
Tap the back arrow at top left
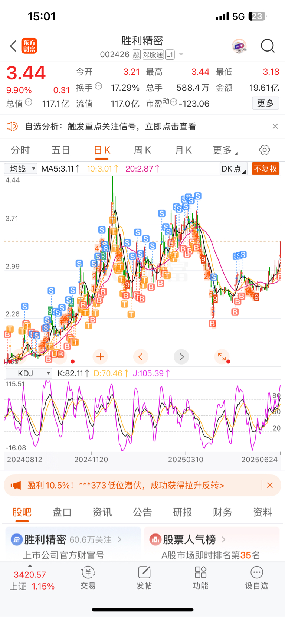coord(13,46)
